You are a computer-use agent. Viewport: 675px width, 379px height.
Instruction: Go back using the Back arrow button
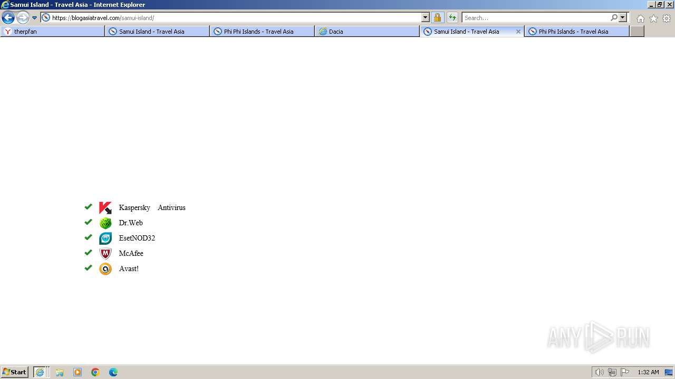coord(8,17)
